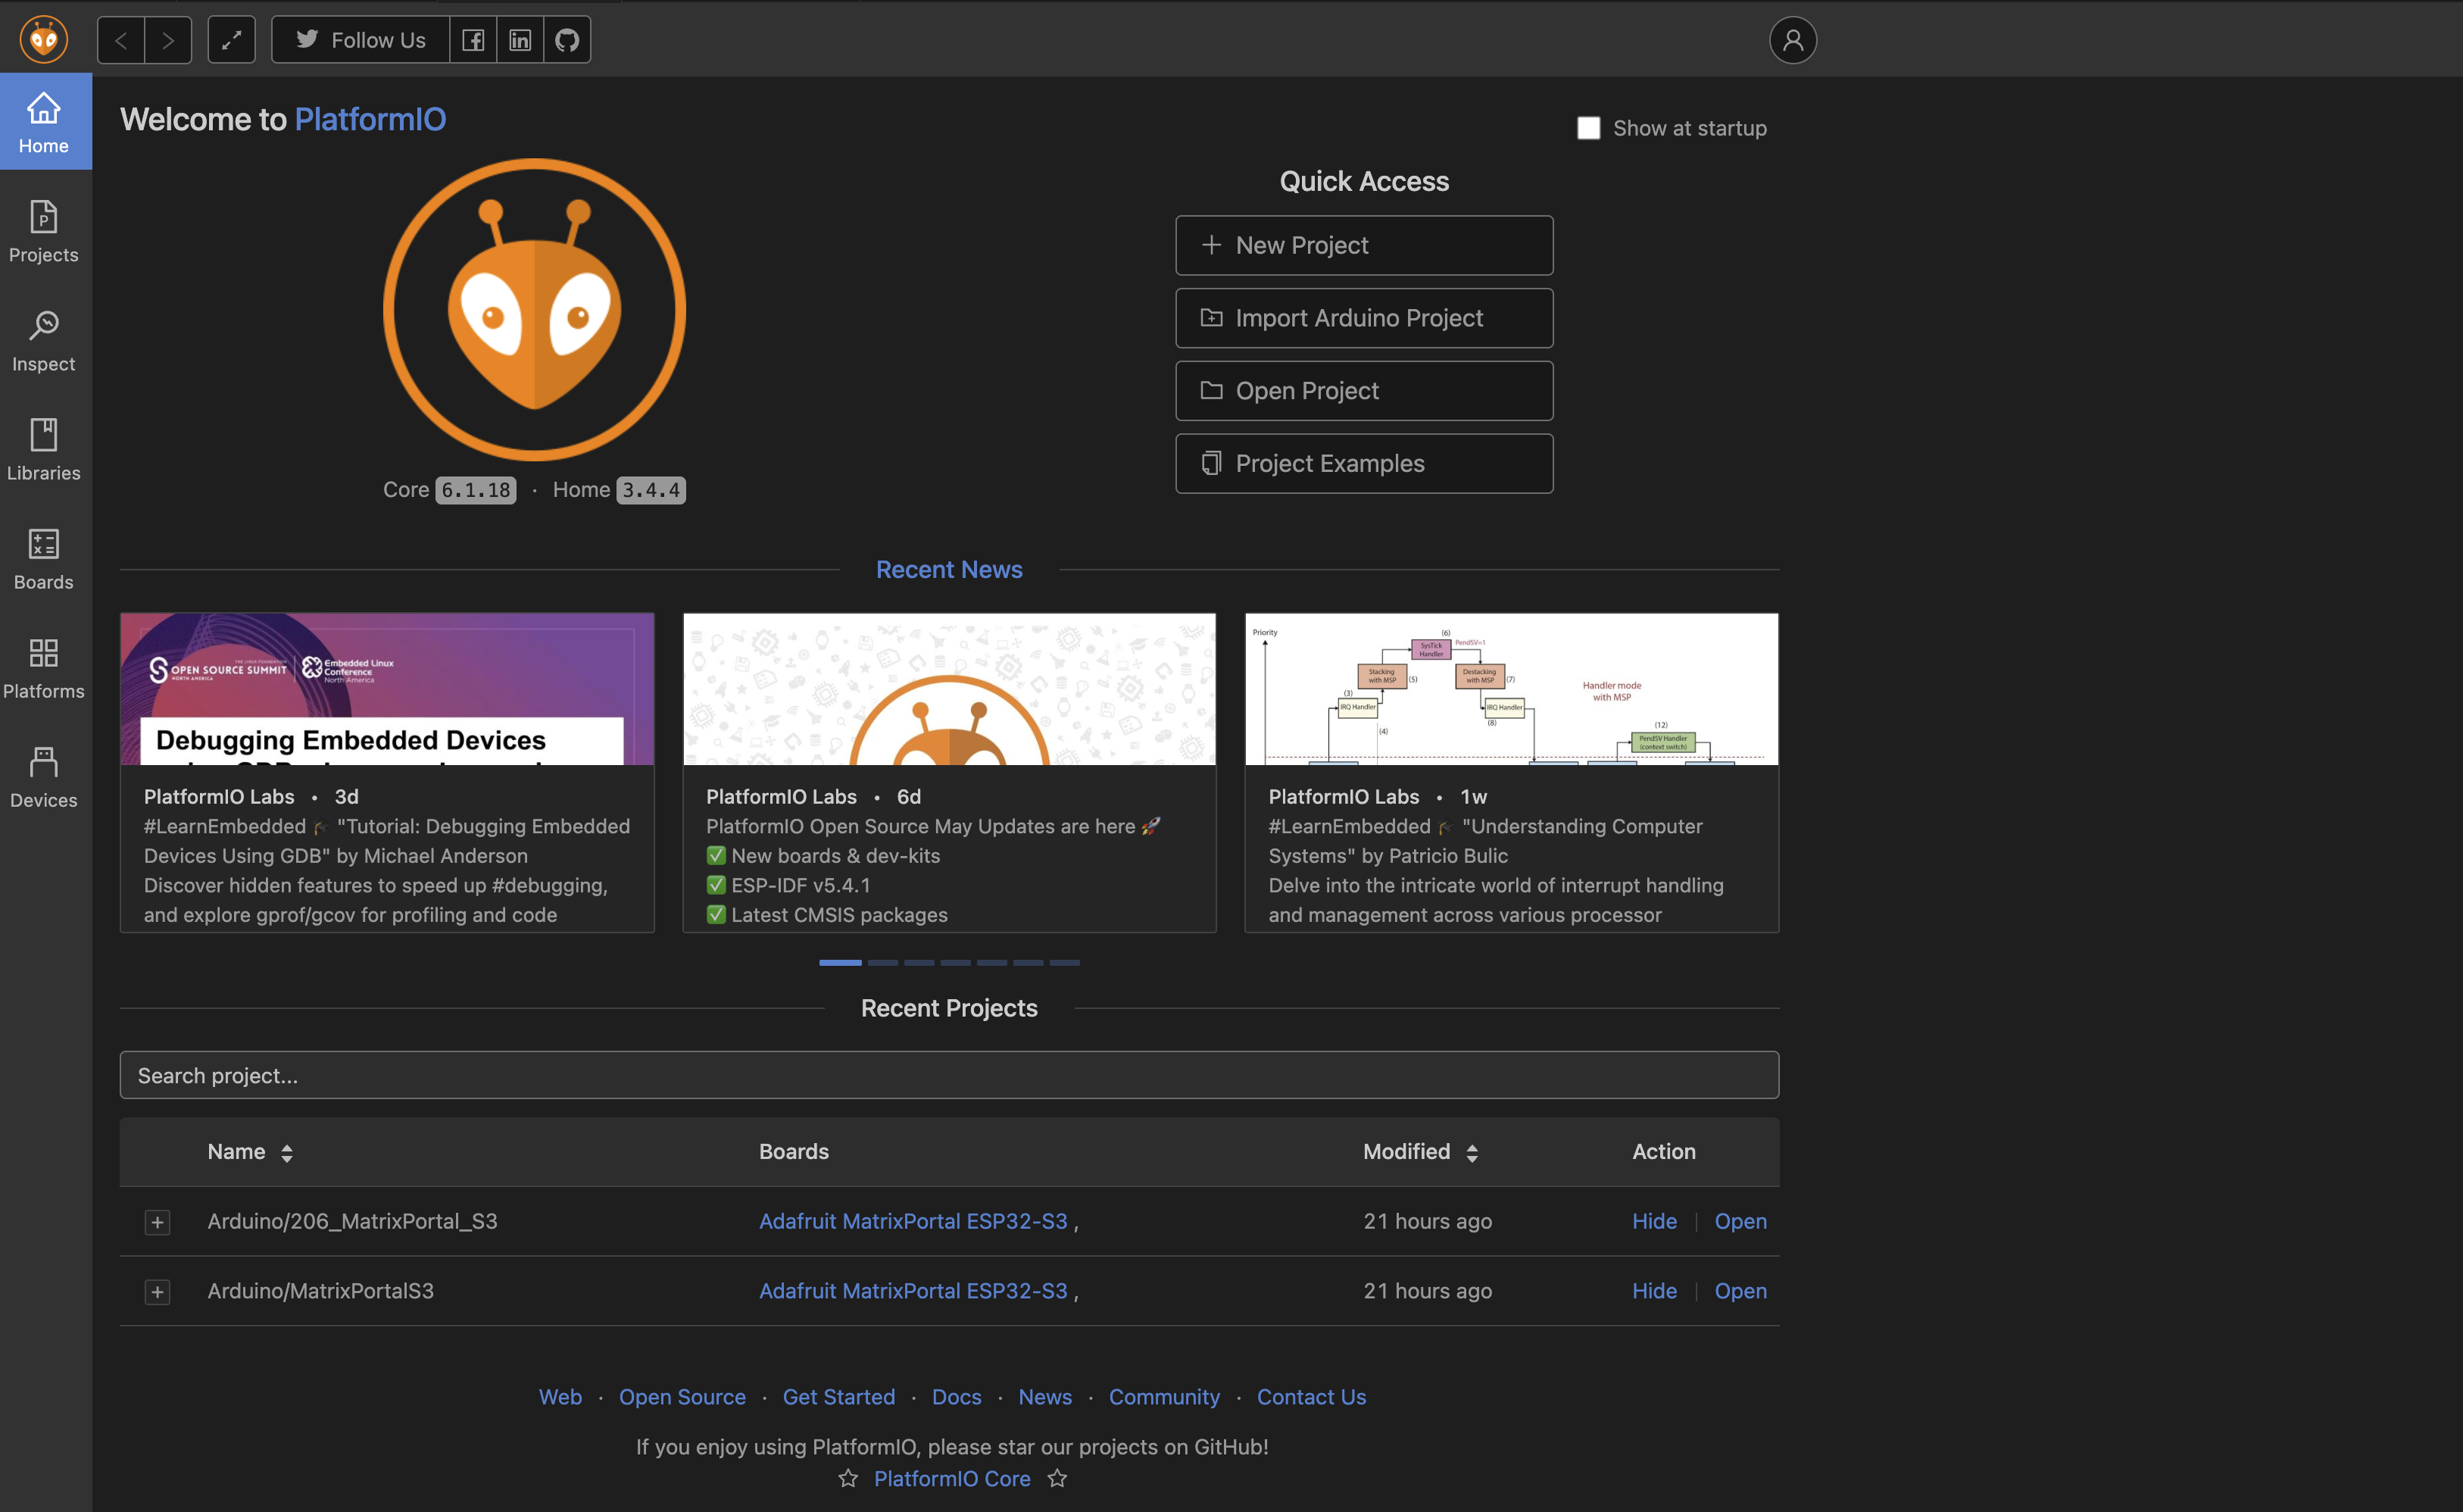
Task: Open the Devices section from the sidebar
Action: coord(43,775)
